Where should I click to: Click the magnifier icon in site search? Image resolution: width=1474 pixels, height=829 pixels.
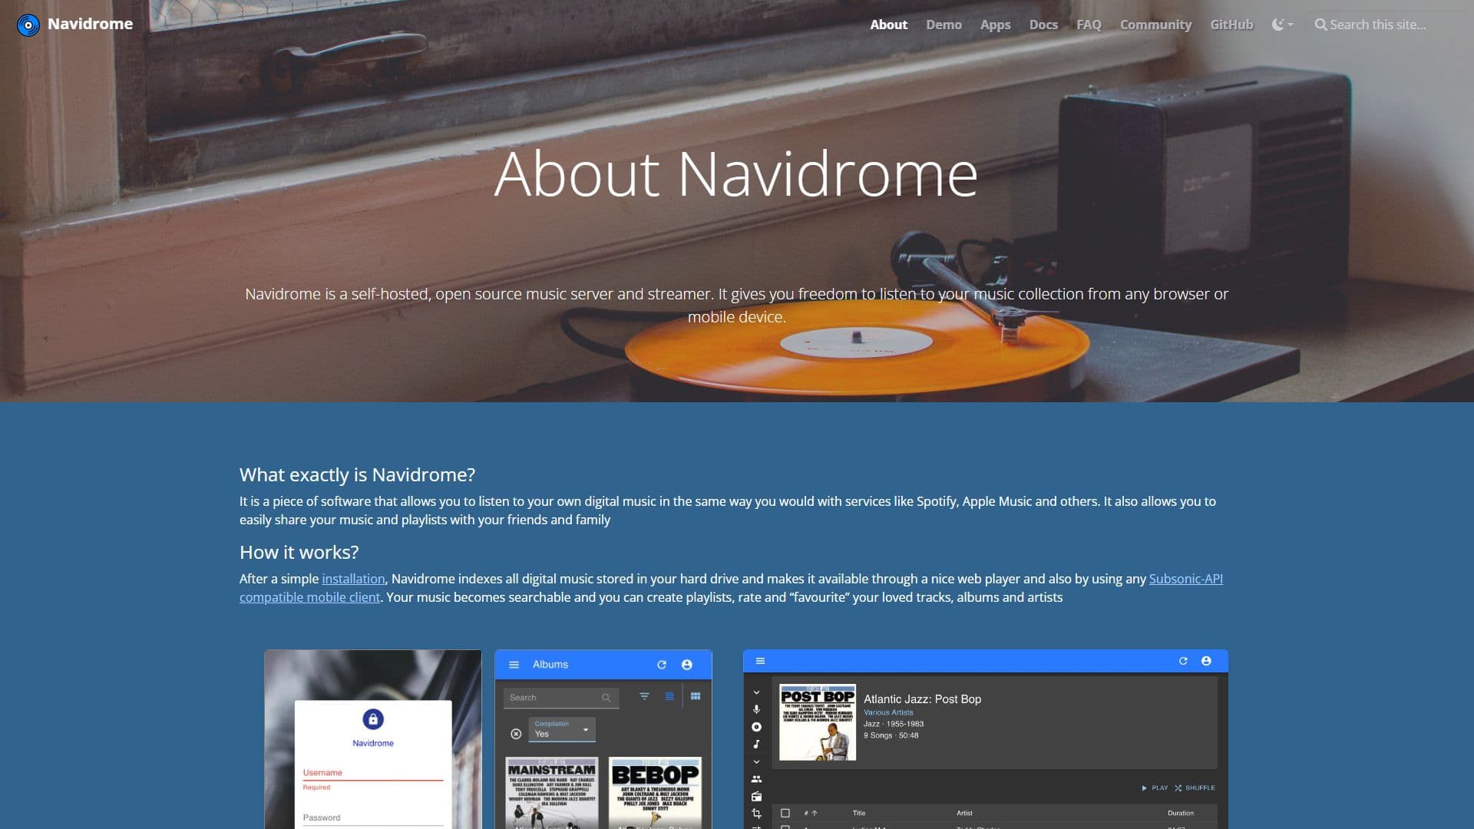(1320, 25)
